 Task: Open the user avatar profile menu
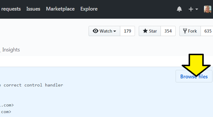(x=208, y=9)
